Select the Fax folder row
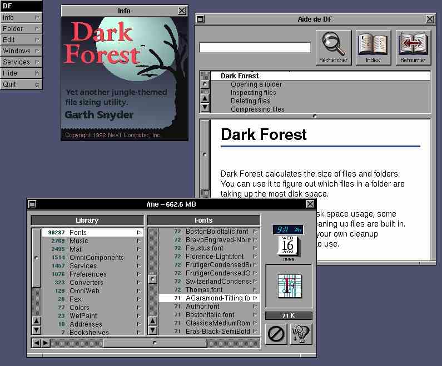 tap(92, 299)
